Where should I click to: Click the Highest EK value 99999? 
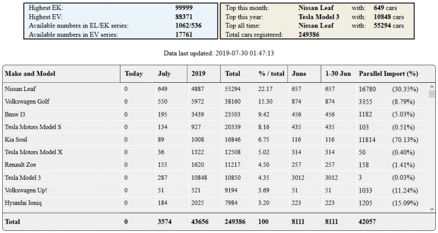184,8
